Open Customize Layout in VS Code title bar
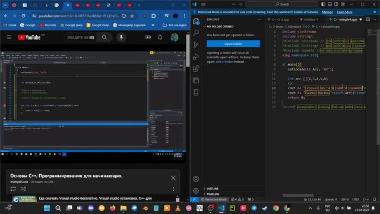Viewport: 380px width, 214px height. [x=343, y=4]
